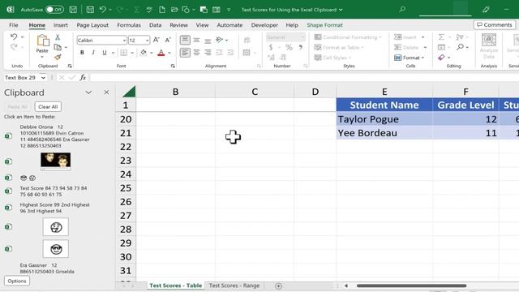The image size is (519, 292).
Task: Apply the Fill Color bucket
Action: 144,52
